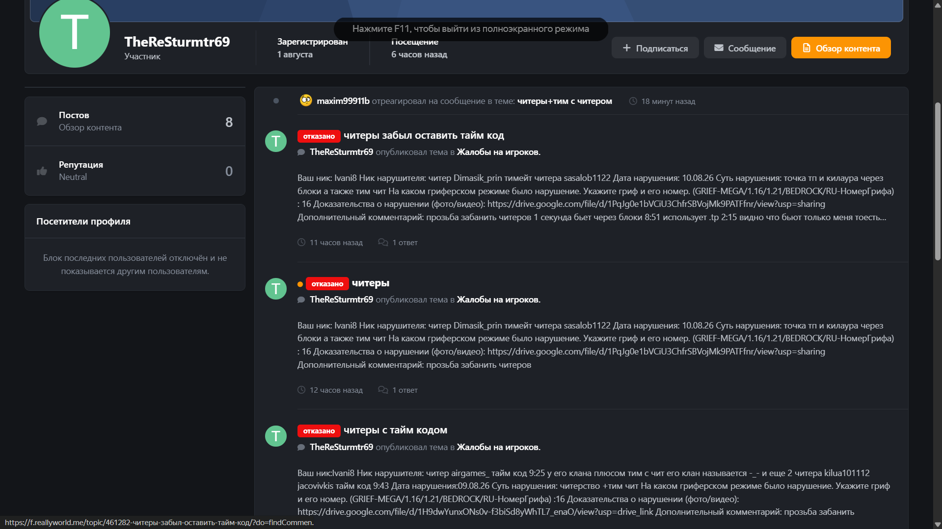Open 1 ответ replies of second post
942x529 pixels.
pyautogui.click(x=405, y=390)
